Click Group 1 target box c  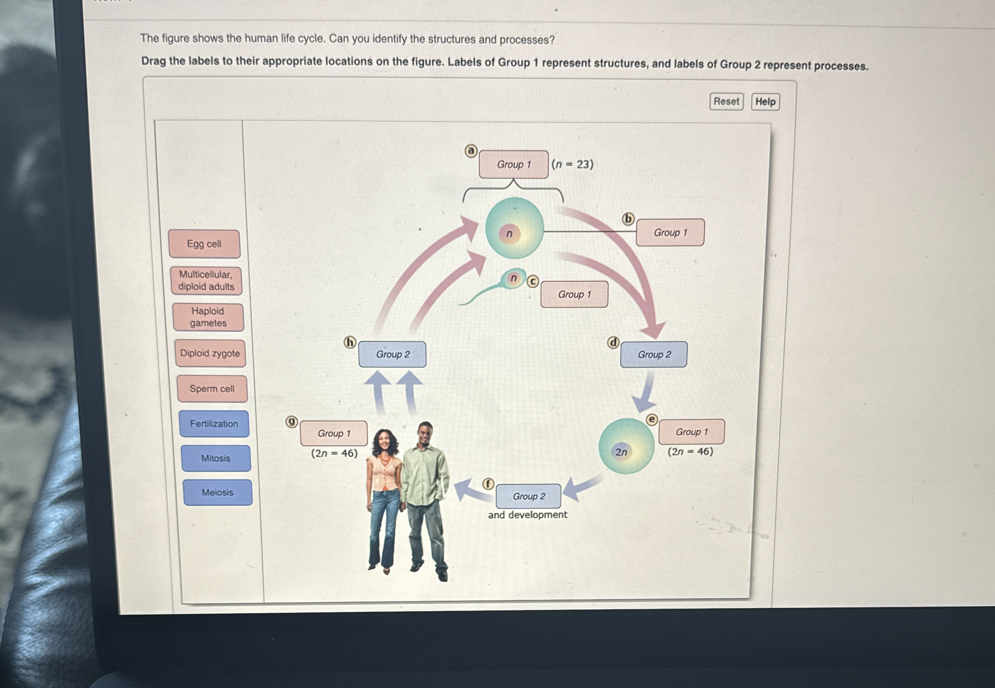[574, 295]
